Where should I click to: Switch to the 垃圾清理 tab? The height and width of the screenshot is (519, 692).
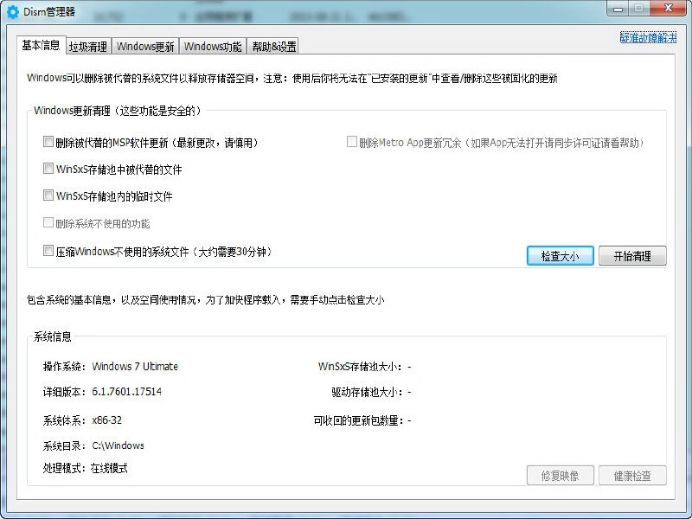click(86, 46)
